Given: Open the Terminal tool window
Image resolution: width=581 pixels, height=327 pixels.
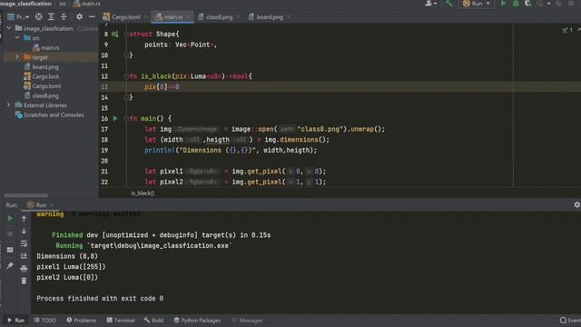Looking at the screenshot, I should point(121,320).
